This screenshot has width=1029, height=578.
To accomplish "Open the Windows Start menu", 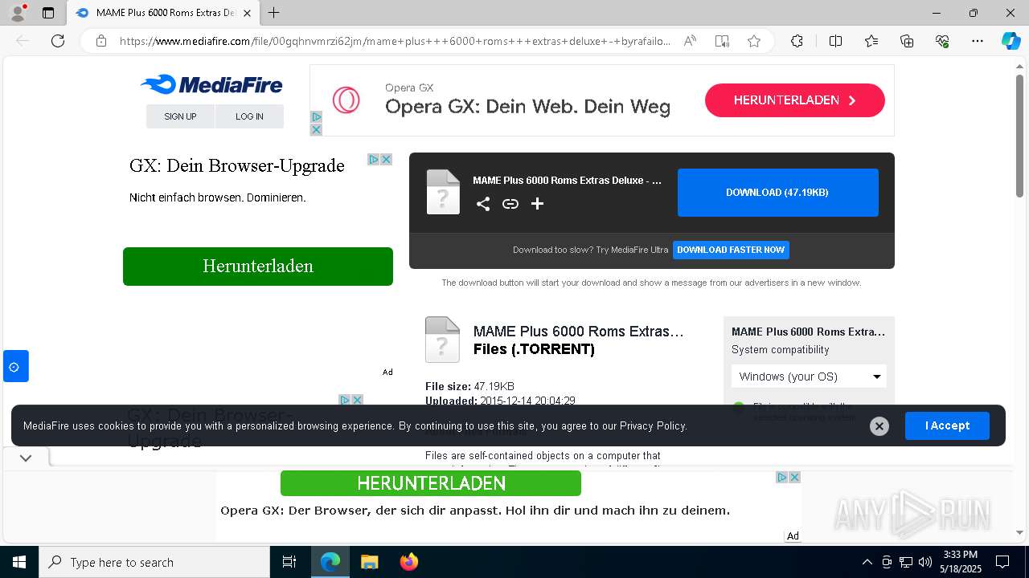I will (19, 562).
